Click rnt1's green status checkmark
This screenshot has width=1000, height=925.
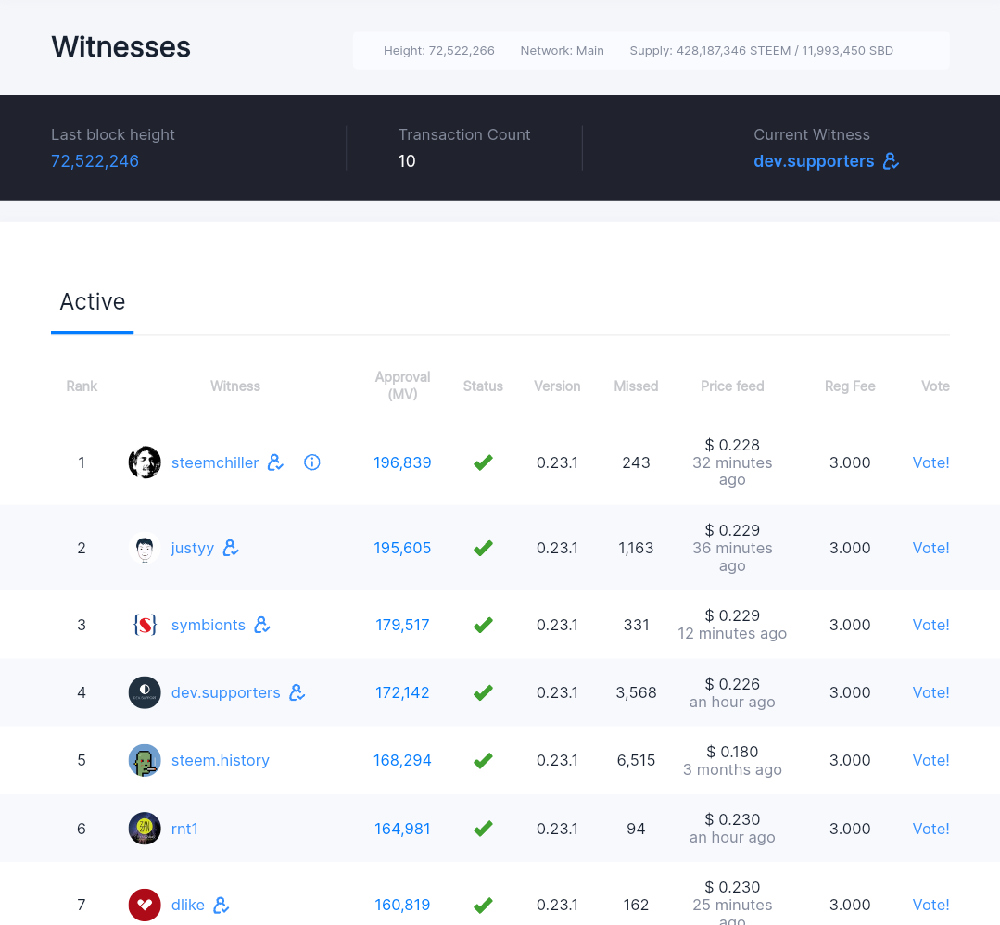point(483,828)
